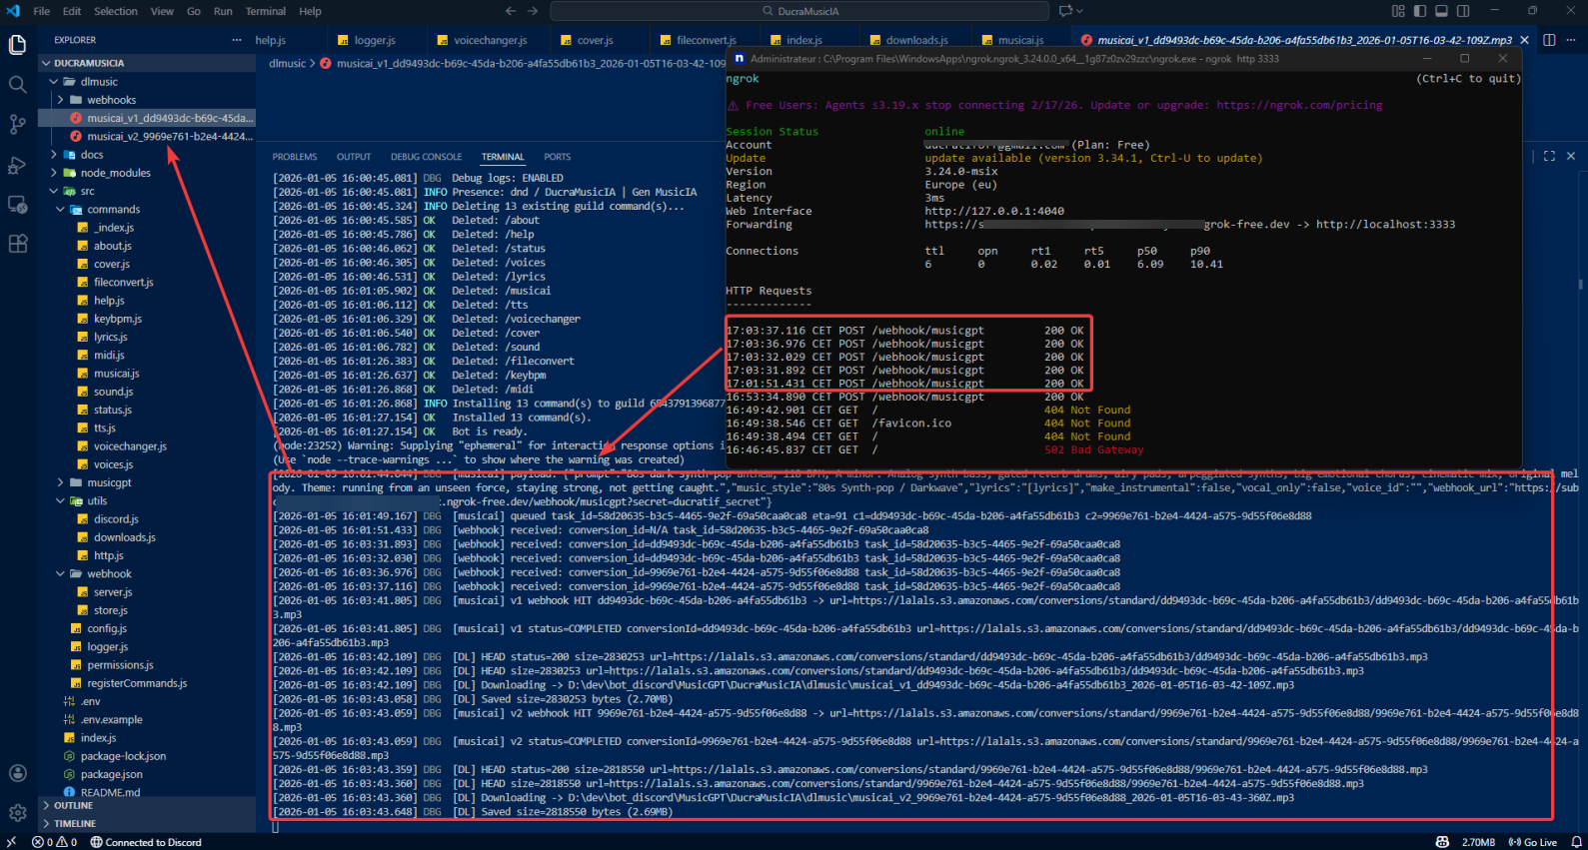Open musicai.js in the explorer

(116, 374)
